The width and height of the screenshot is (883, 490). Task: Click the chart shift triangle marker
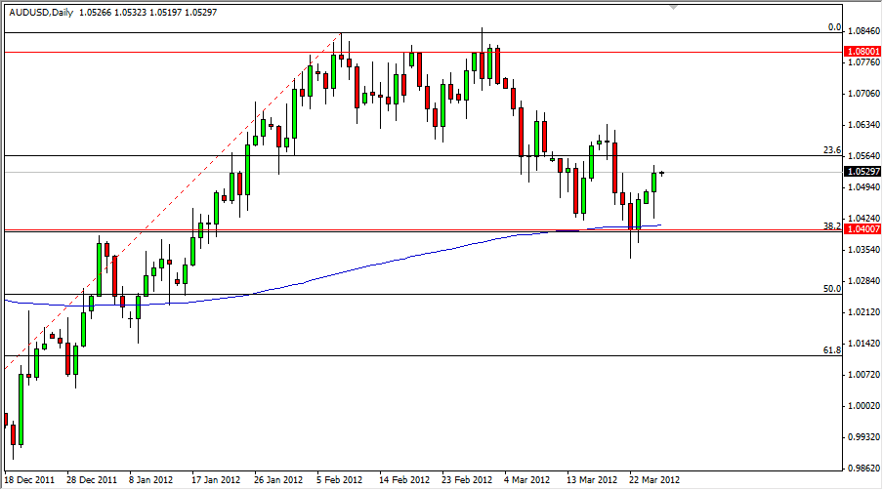tap(671, 7)
